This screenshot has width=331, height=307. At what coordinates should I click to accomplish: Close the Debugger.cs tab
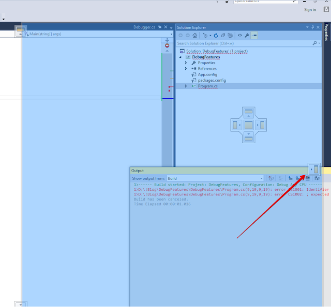[165, 27]
